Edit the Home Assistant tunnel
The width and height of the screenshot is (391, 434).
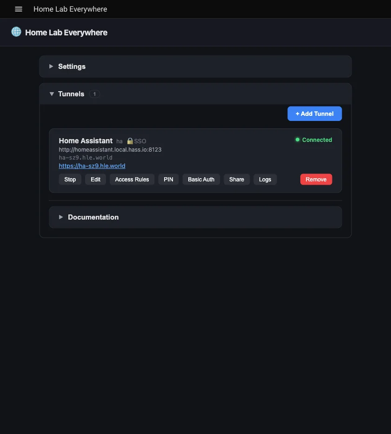[95, 179]
